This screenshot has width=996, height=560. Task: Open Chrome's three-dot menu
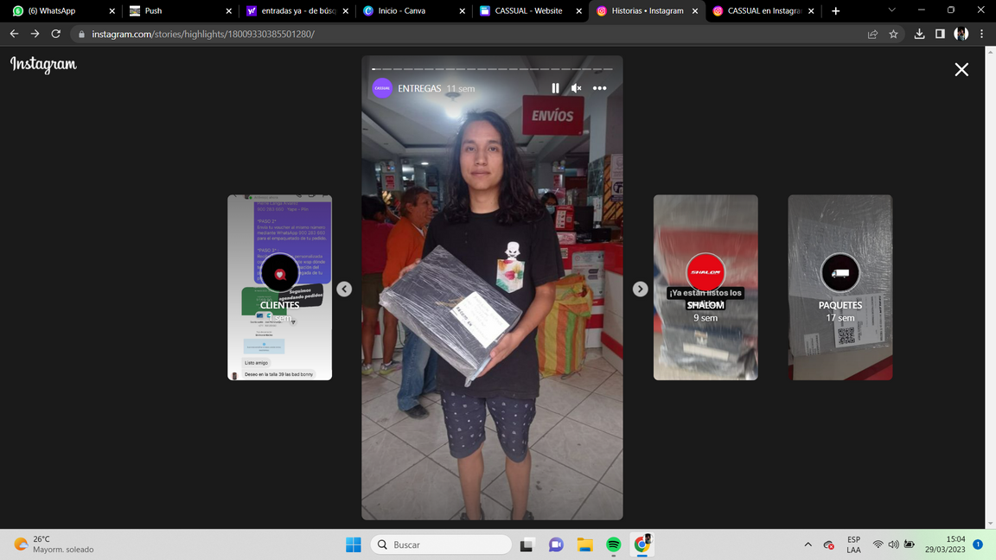(x=981, y=34)
